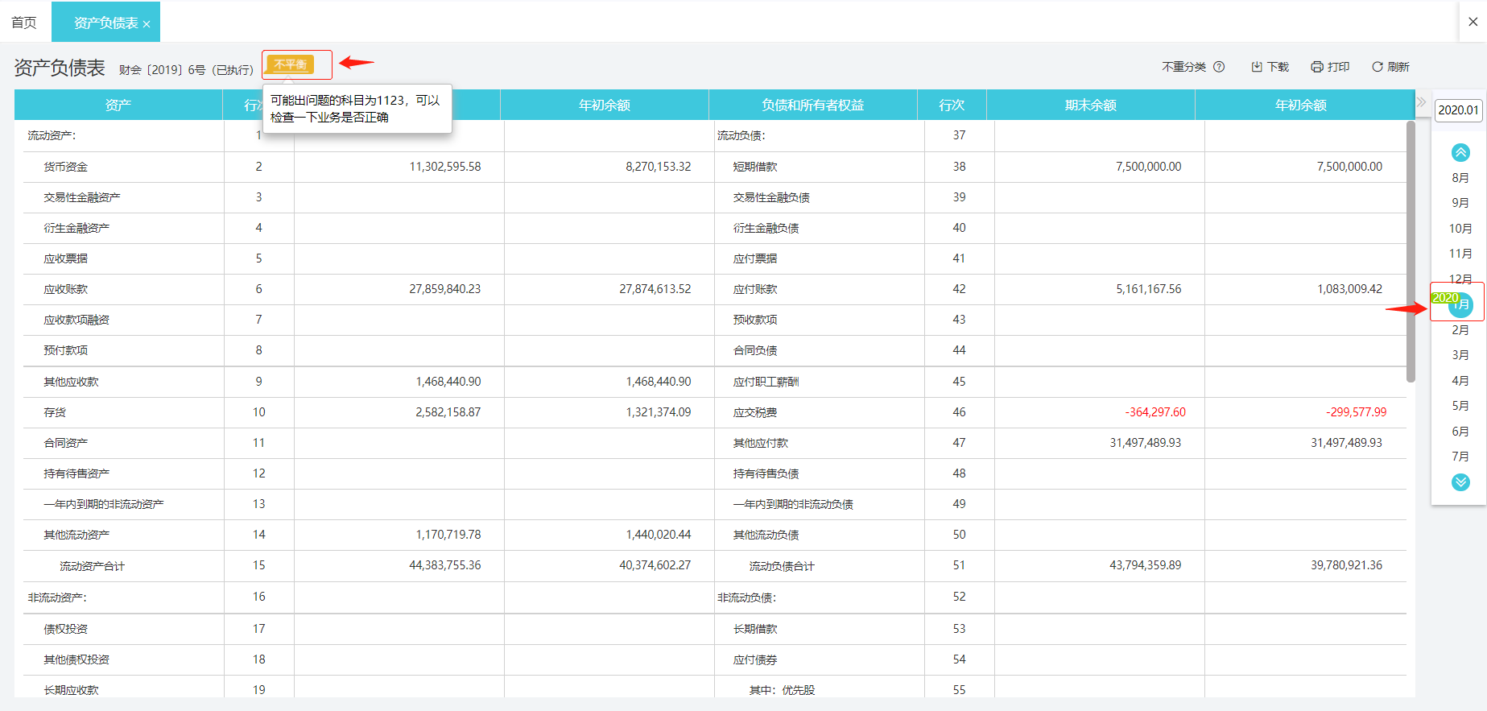Select 10月 in the period list

click(1460, 229)
